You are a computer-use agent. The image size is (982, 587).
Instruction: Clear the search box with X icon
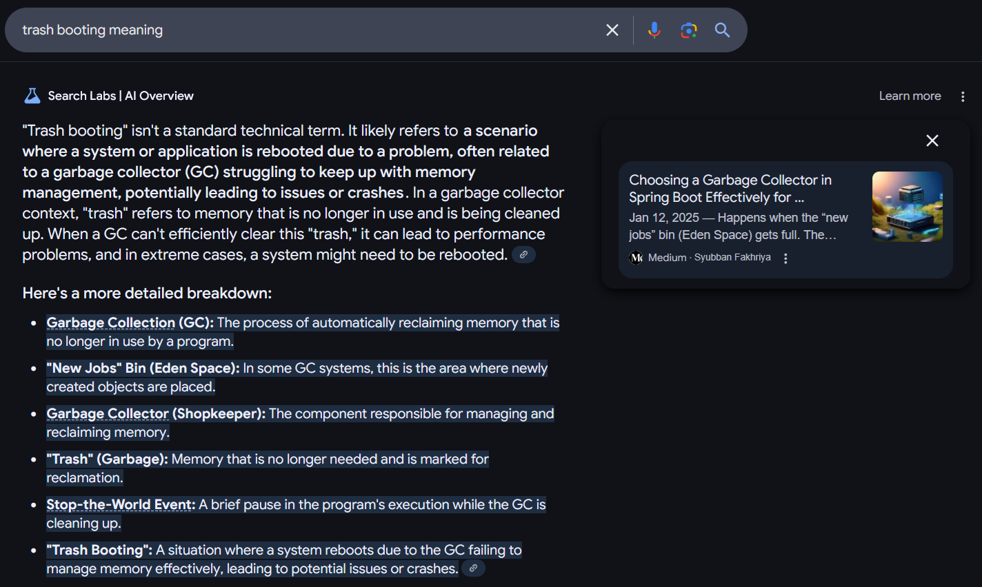pos(612,30)
